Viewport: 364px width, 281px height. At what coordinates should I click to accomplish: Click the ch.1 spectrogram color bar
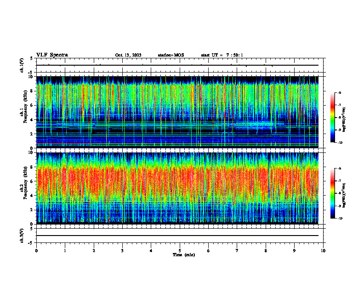[x=332, y=118]
